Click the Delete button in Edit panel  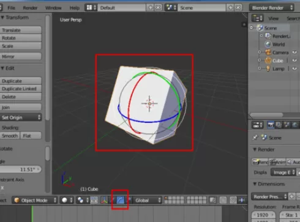pos(21,97)
